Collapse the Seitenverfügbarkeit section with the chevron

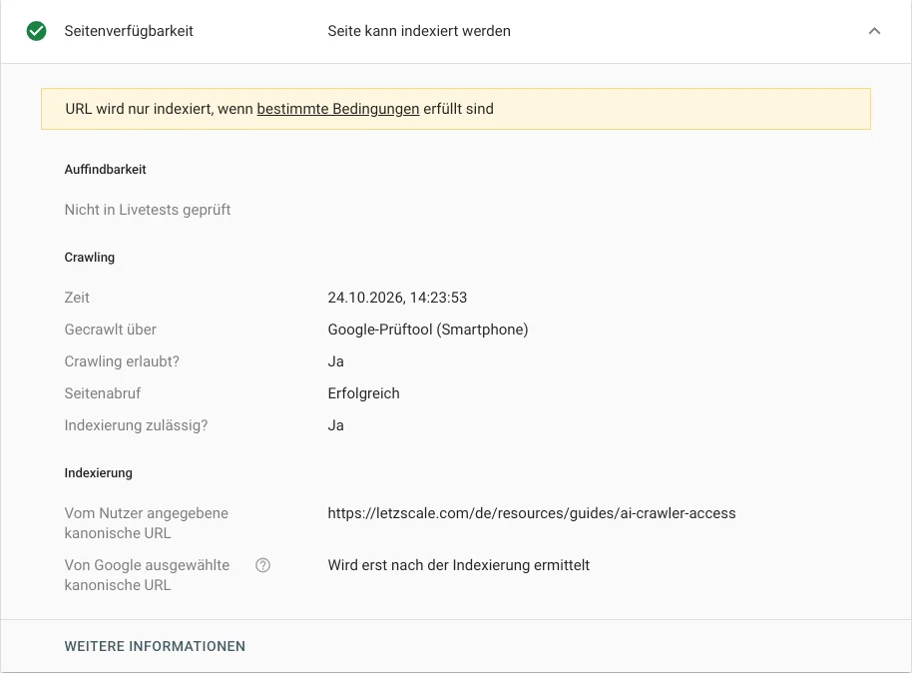pos(874,31)
